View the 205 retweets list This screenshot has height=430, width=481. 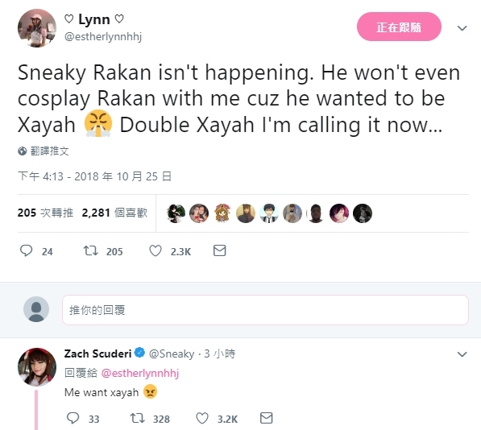tap(45, 213)
